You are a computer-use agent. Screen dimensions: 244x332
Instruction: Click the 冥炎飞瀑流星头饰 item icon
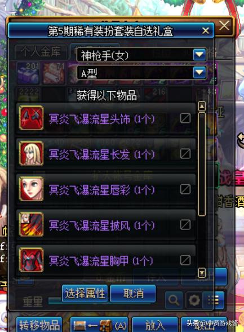32,118
